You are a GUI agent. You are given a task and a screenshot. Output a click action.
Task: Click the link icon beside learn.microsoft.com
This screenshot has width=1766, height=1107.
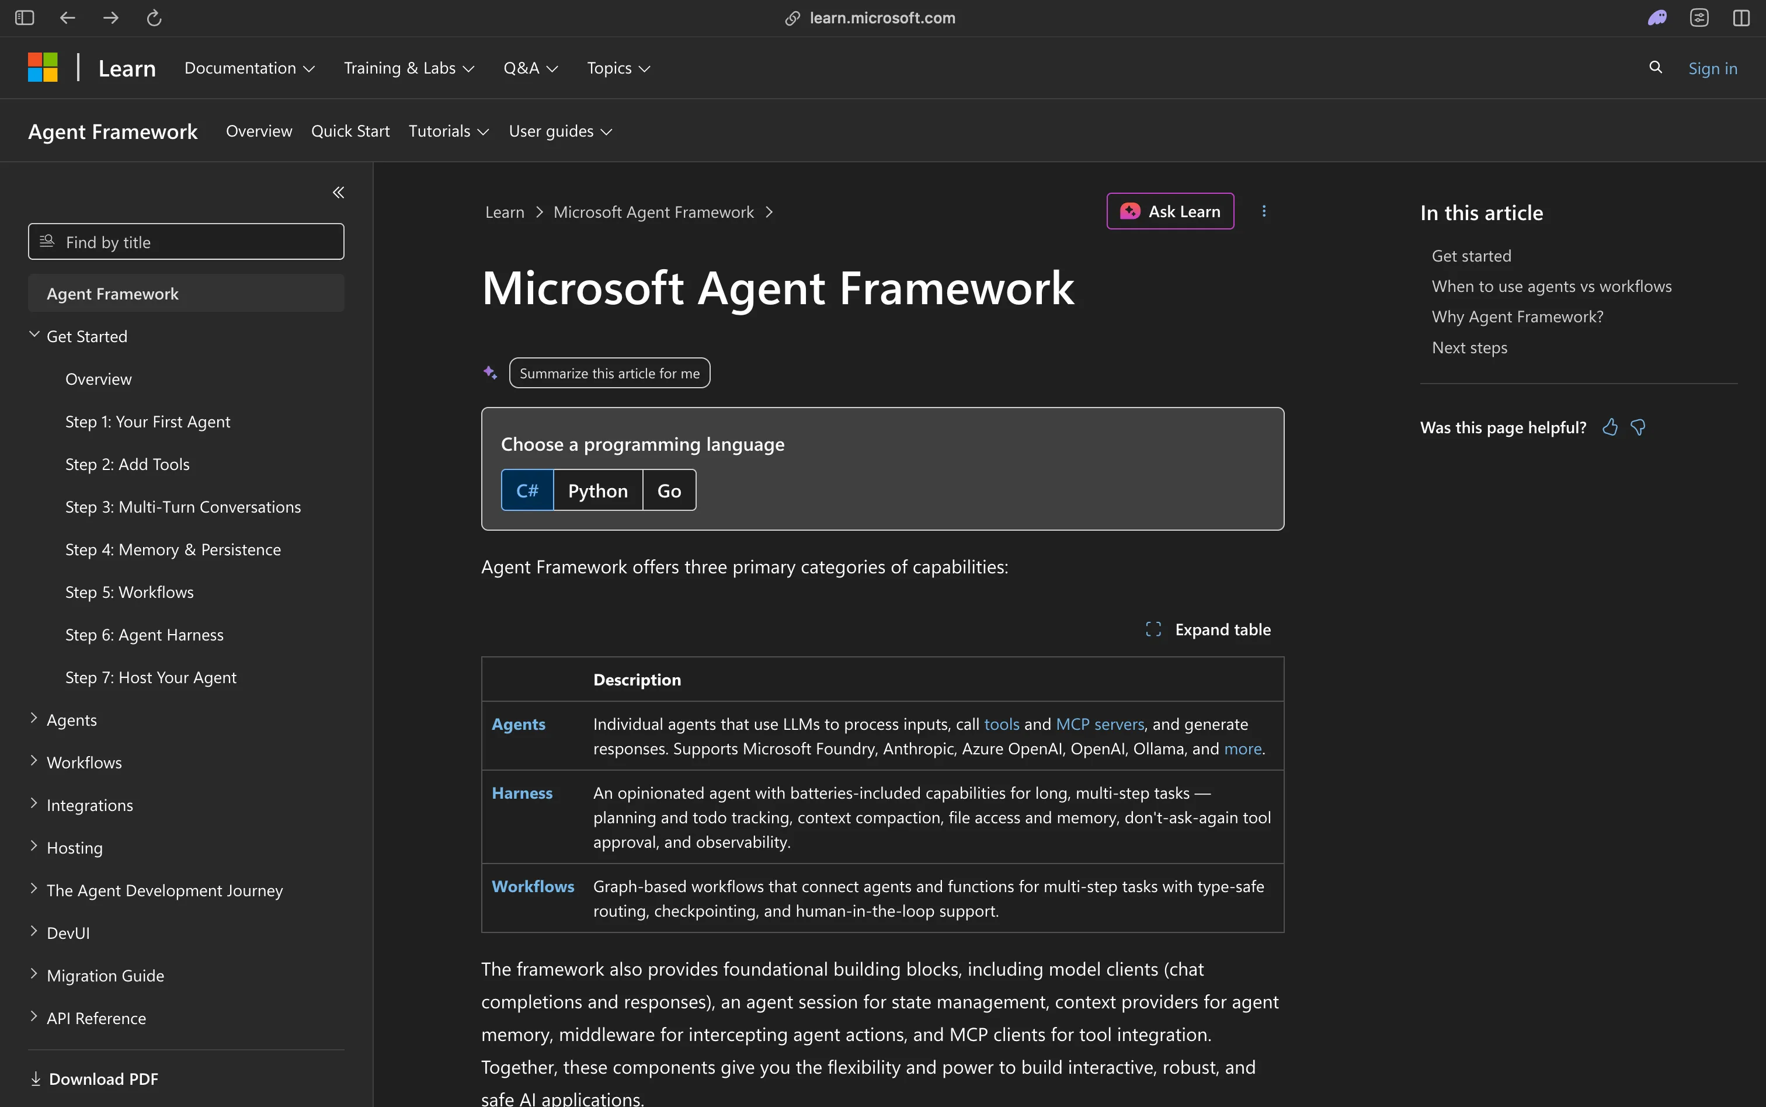tap(792, 18)
